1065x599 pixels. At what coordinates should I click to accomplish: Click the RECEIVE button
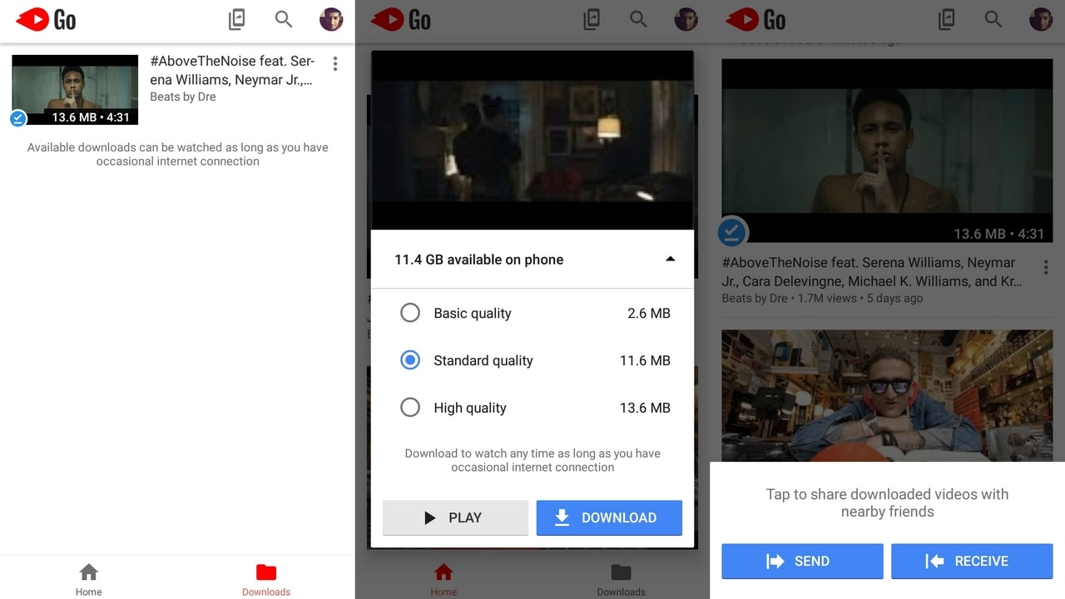(x=972, y=561)
